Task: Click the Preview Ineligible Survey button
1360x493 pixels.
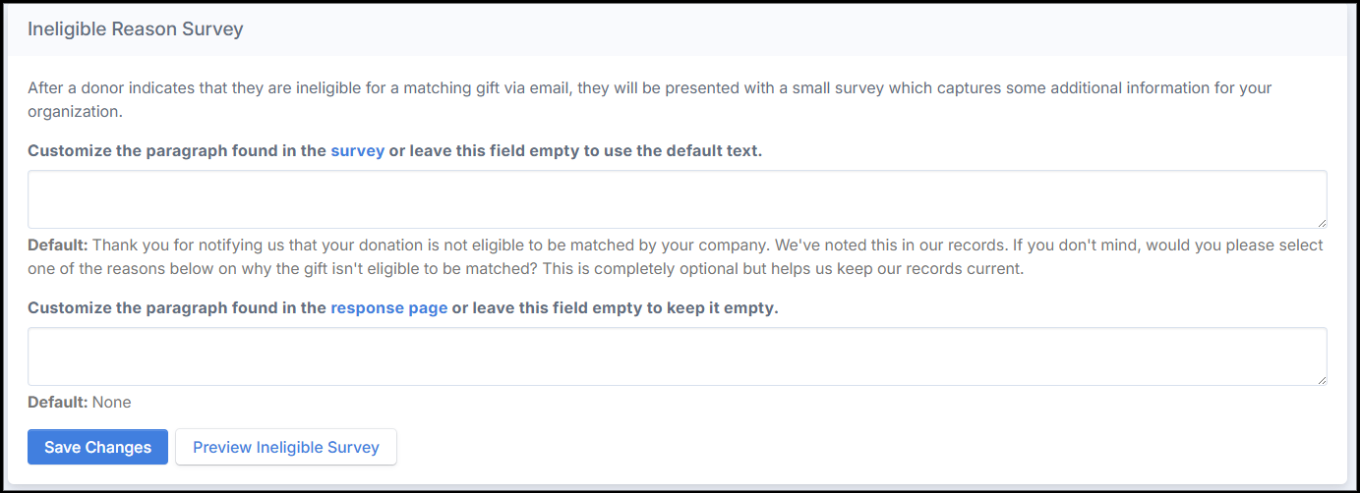Action: 285,447
